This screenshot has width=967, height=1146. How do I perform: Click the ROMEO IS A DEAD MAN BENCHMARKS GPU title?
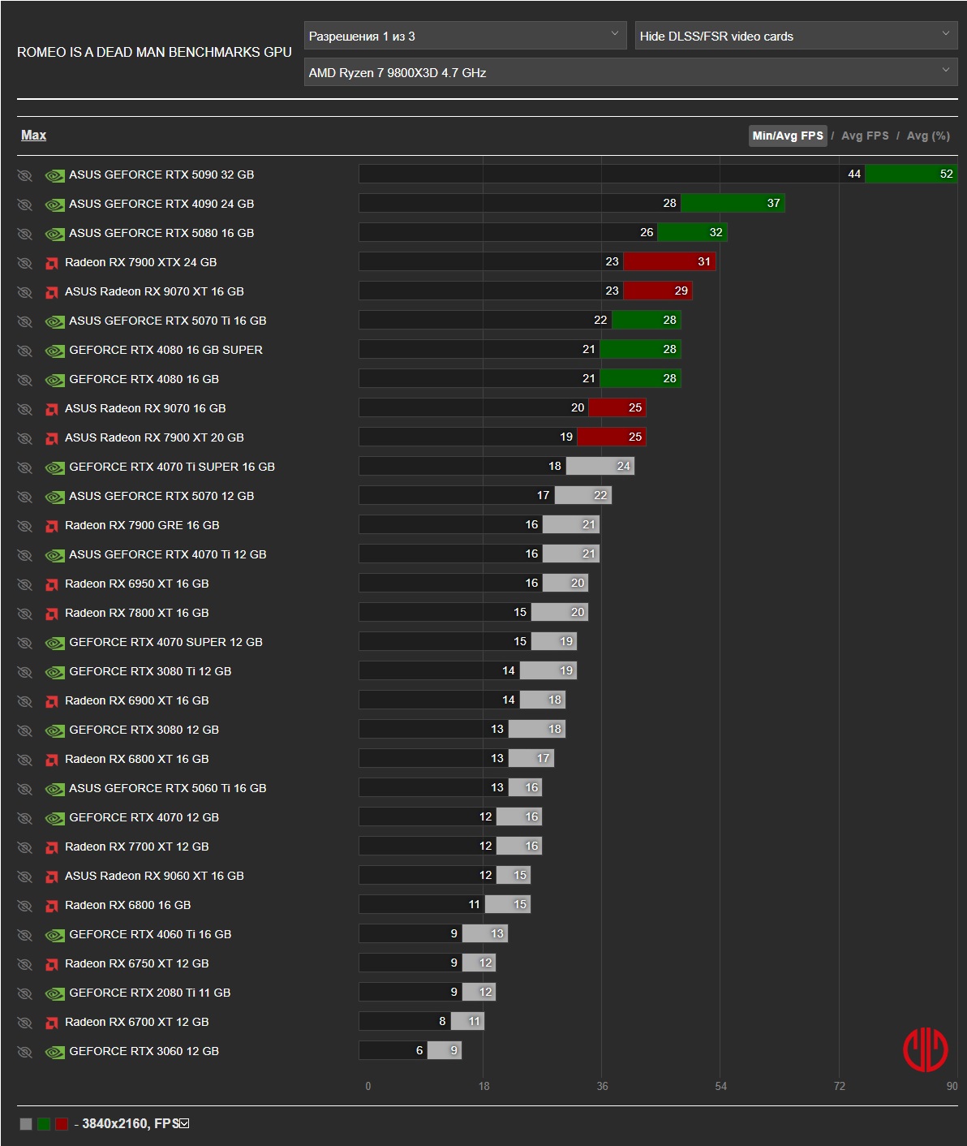154,52
